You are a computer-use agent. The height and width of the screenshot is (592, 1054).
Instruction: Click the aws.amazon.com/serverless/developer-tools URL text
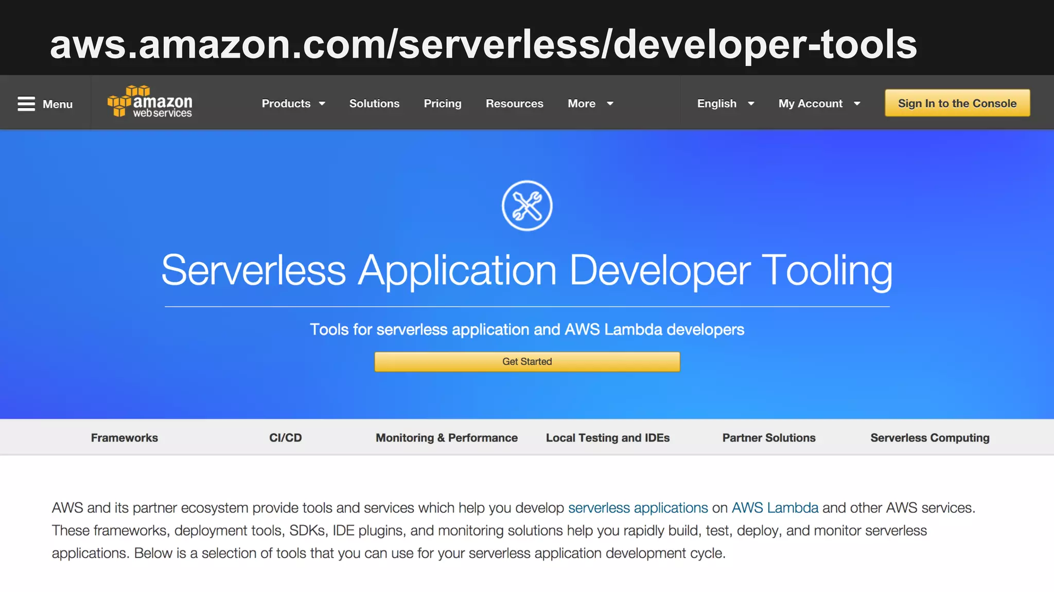coord(483,45)
